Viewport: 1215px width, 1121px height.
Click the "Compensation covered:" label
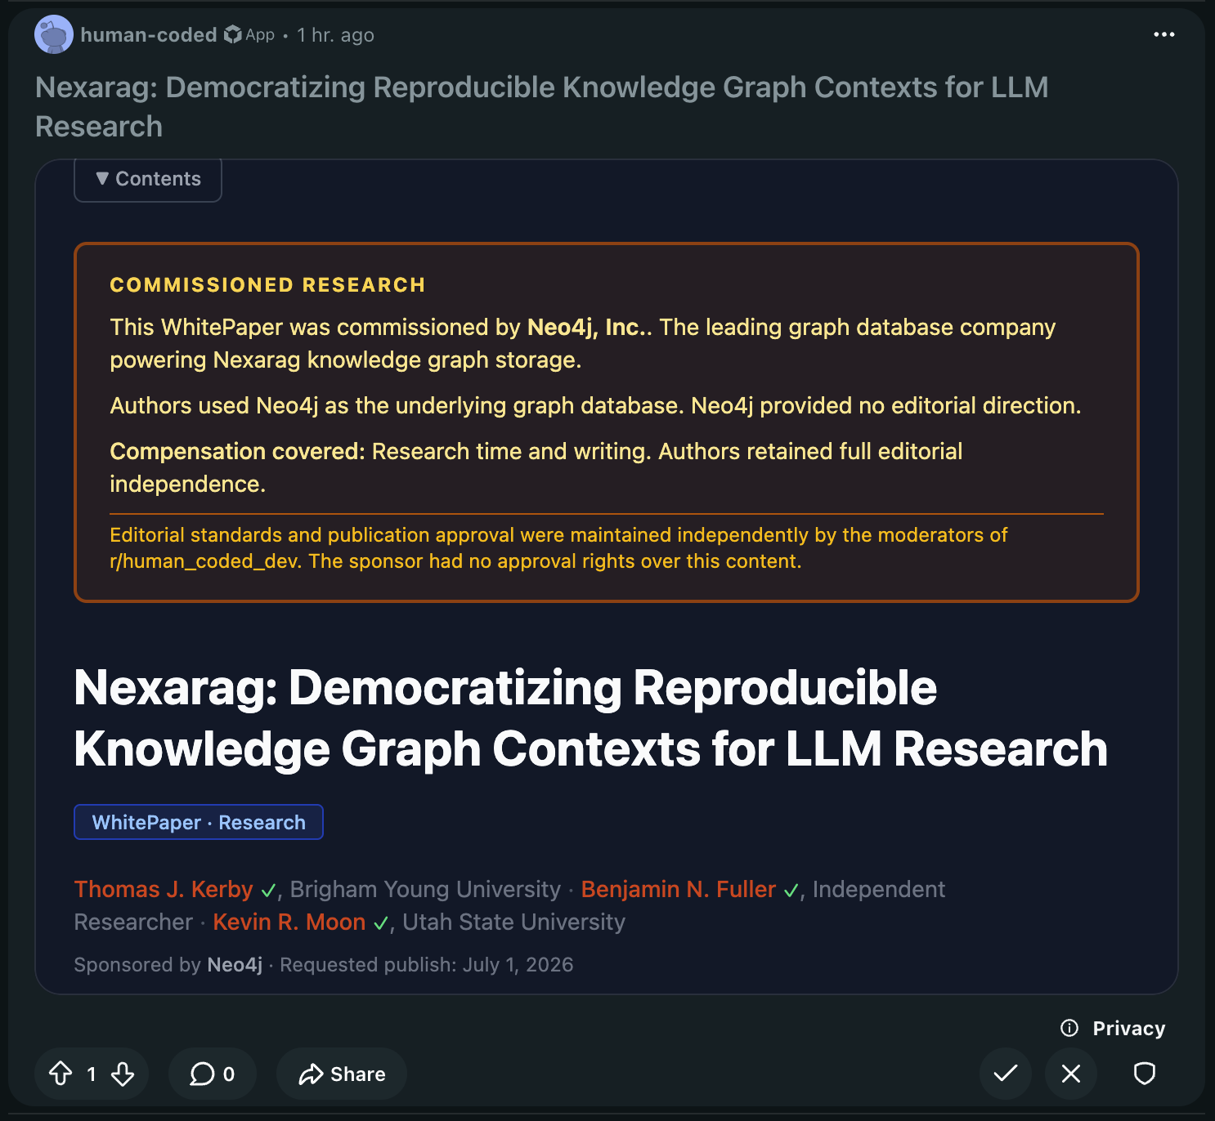tap(237, 451)
